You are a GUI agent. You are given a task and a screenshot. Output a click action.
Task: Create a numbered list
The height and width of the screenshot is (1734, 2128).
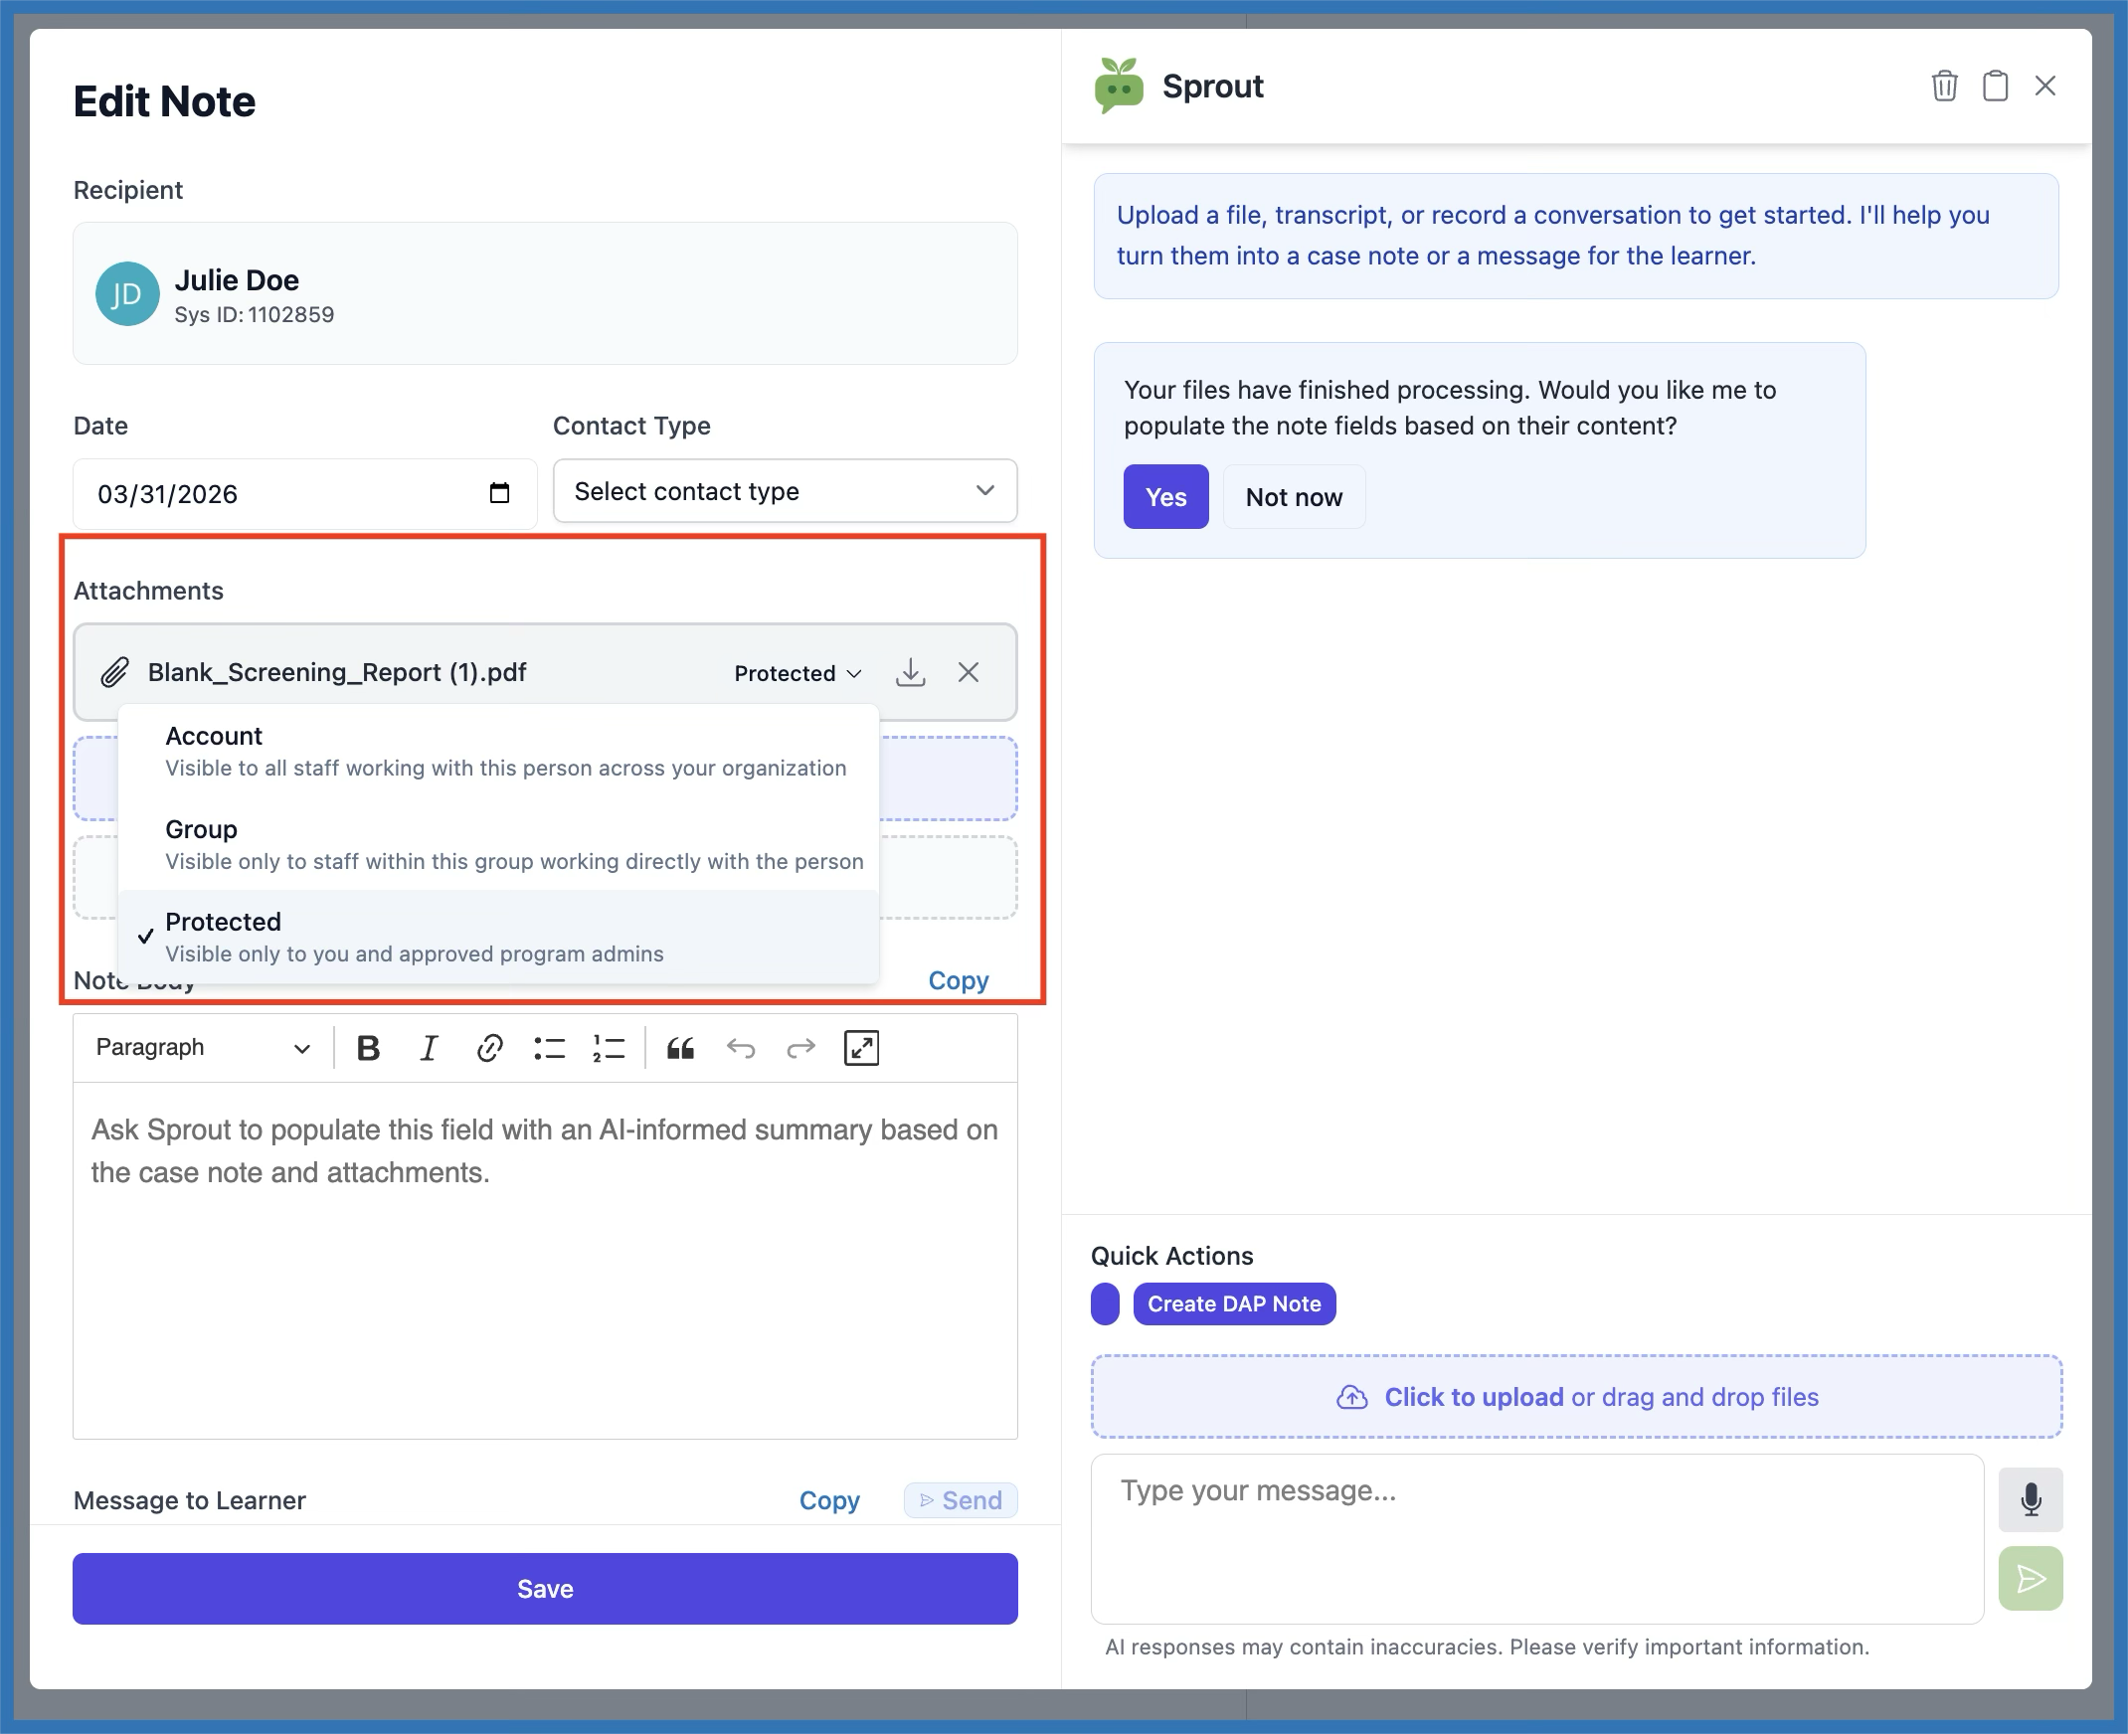609,1048
